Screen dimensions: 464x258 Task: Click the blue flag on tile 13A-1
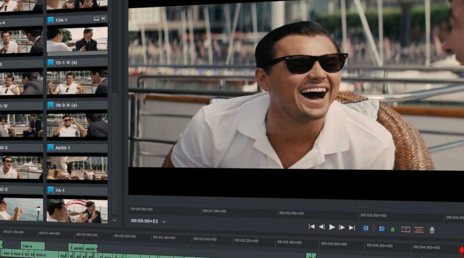[50, 20]
